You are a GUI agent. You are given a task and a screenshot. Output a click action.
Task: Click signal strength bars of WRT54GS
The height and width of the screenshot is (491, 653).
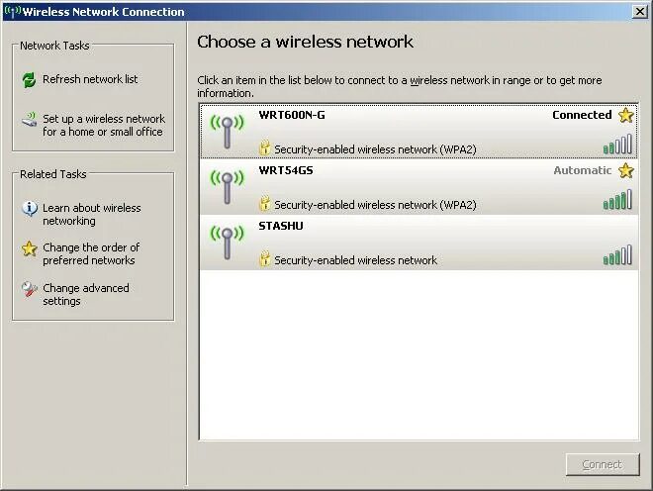point(617,199)
